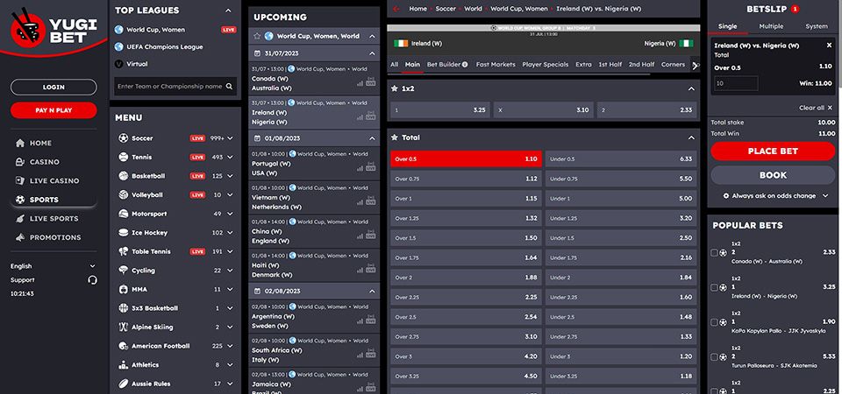Select 1x2 home win odds 3.25
This screenshot has width=842, height=394.
pos(439,110)
